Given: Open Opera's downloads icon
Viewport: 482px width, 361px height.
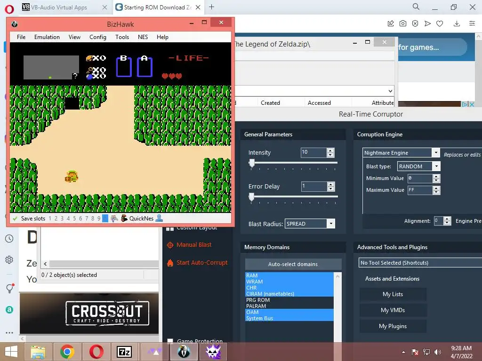Looking at the screenshot, I should (x=457, y=24).
